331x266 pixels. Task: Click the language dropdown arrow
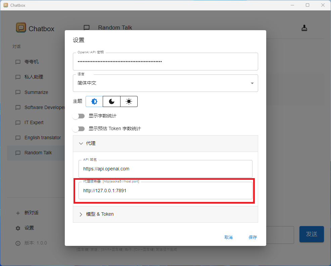[252, 83]
